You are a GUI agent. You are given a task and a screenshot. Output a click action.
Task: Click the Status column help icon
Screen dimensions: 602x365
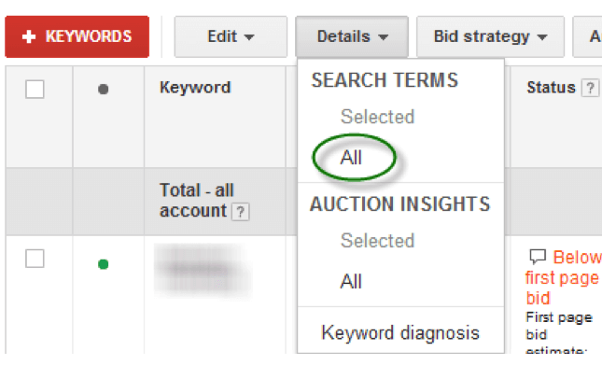[590, 88]
